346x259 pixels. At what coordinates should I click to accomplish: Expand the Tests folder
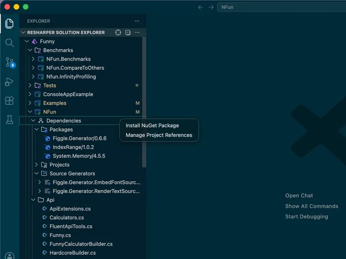pyautogui.click(x=30, y=85)
